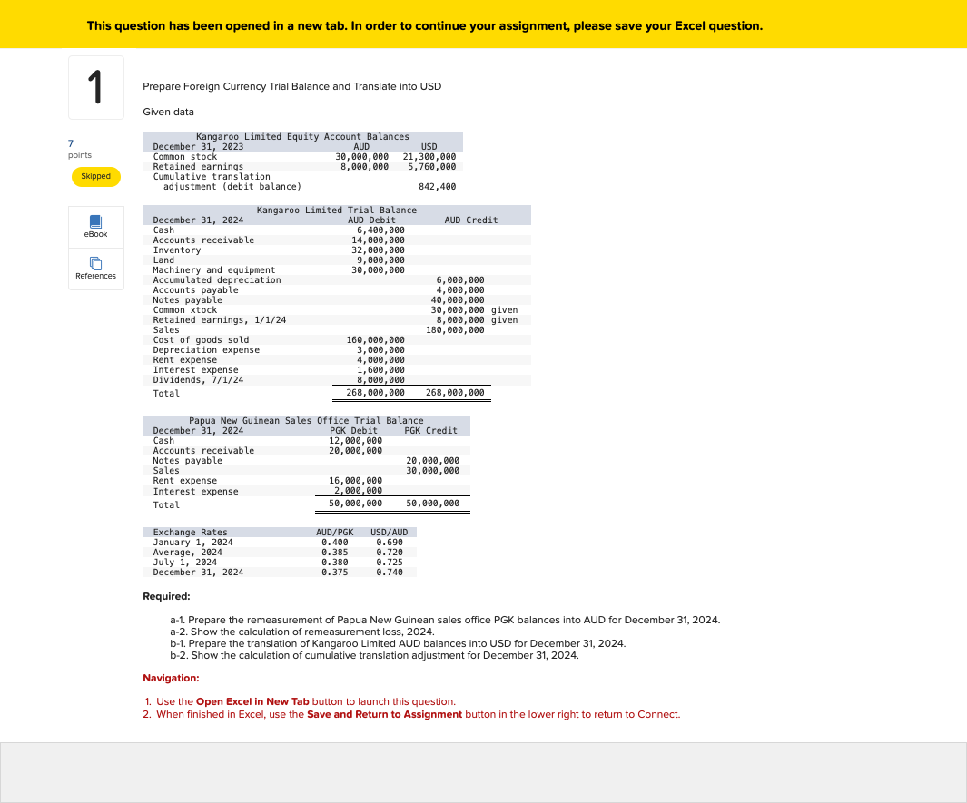
Task: Click the yellow Skipped status badge
Action: pos(95,176)
